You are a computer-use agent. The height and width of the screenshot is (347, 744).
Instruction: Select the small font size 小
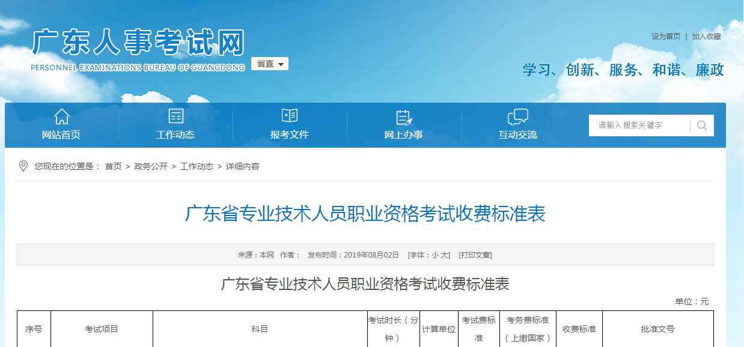point(435,255)
